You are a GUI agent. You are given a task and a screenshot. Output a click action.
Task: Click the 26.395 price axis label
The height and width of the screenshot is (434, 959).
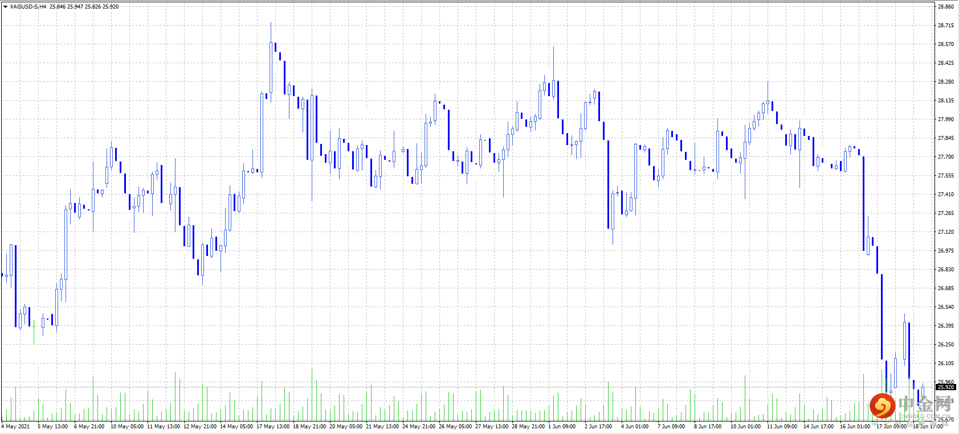click(x=946, y=326)
